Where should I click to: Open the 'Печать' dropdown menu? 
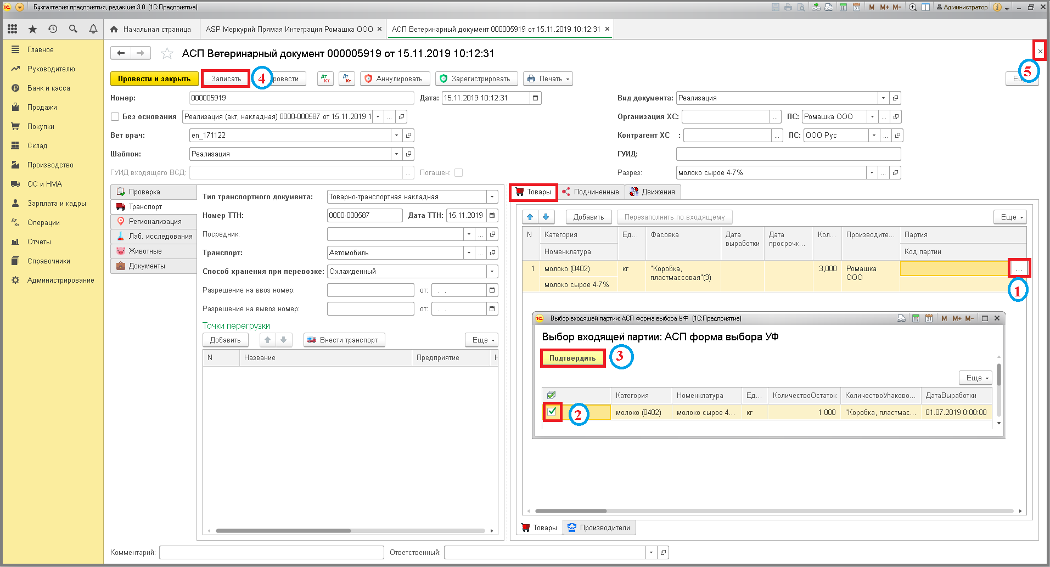(x=548, y=78)
